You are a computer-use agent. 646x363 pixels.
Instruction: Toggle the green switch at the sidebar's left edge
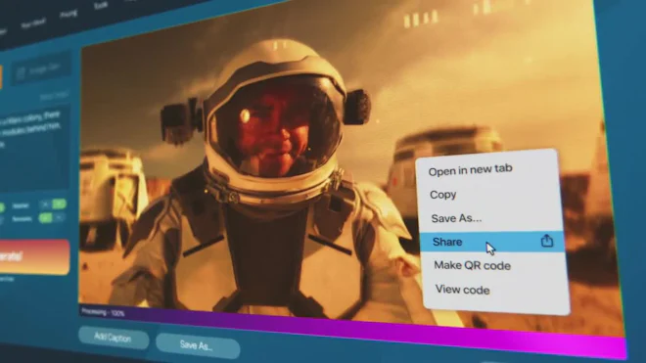click(2, 207)
